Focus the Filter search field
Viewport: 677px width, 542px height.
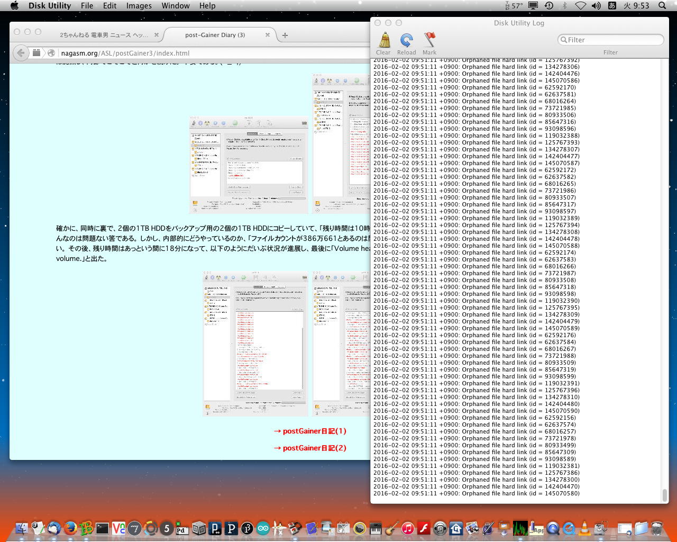(x=610, y=40)
